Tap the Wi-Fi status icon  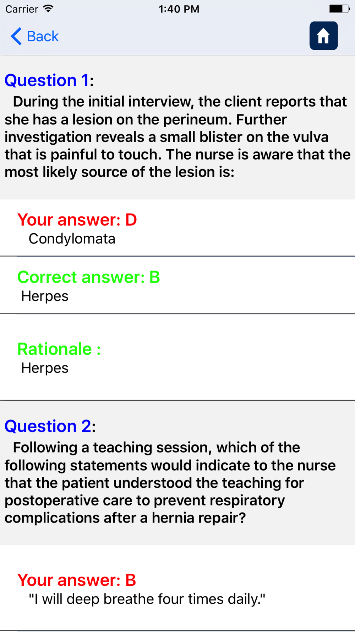click(x=48, y=9)
